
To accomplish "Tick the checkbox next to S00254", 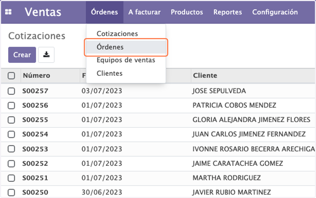I will coord(11,134).
